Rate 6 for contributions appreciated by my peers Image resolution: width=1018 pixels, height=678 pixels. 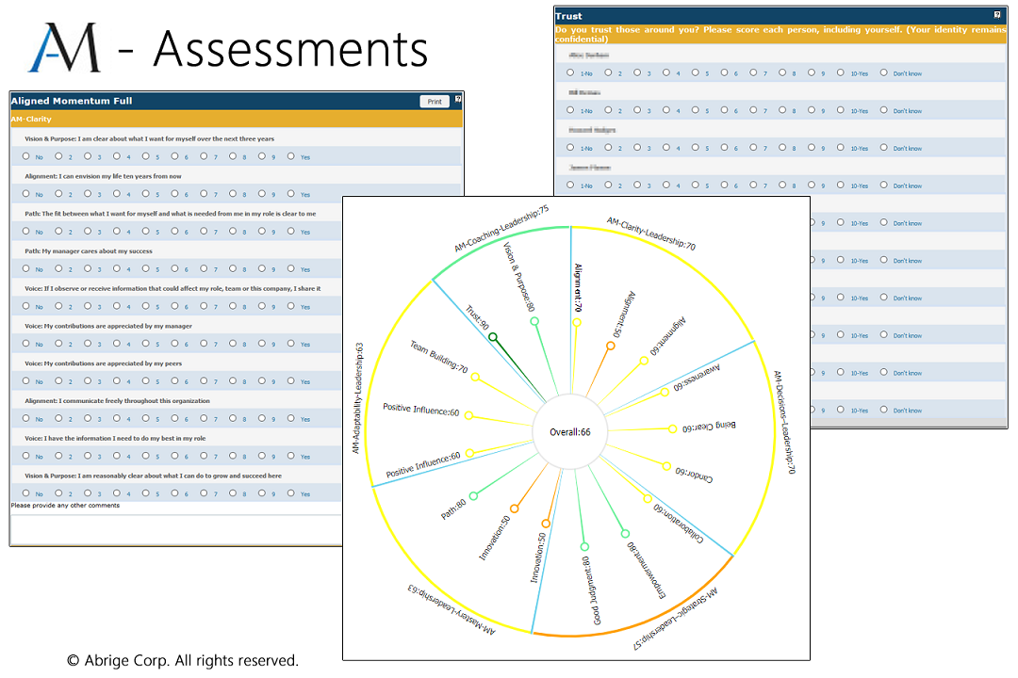(x=174, y=380)
